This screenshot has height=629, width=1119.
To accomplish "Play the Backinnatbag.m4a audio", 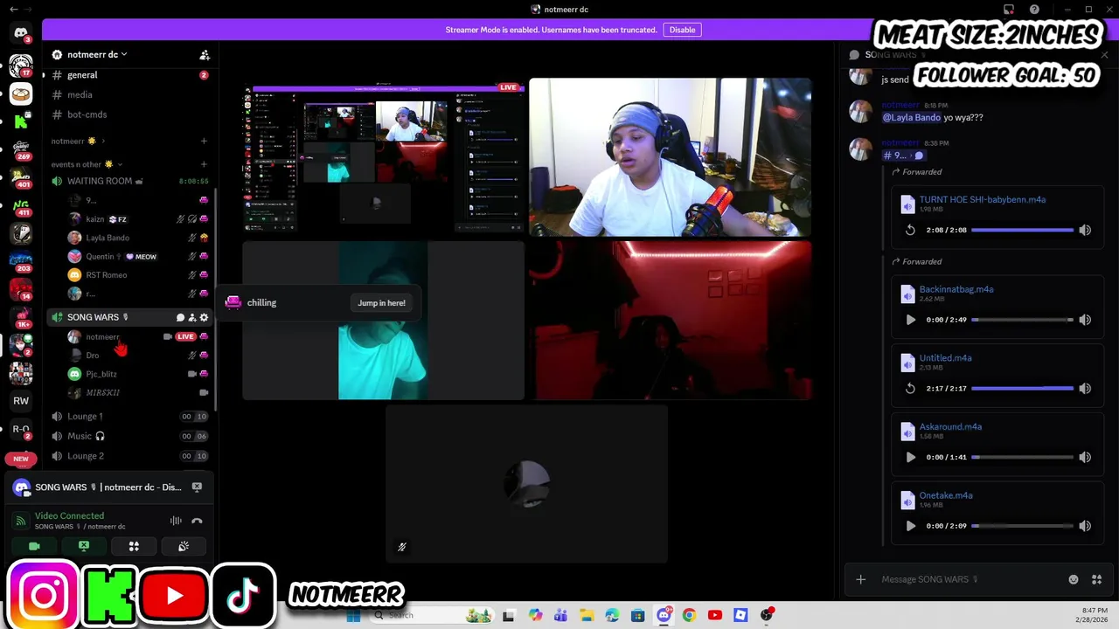I will [910, 320].
